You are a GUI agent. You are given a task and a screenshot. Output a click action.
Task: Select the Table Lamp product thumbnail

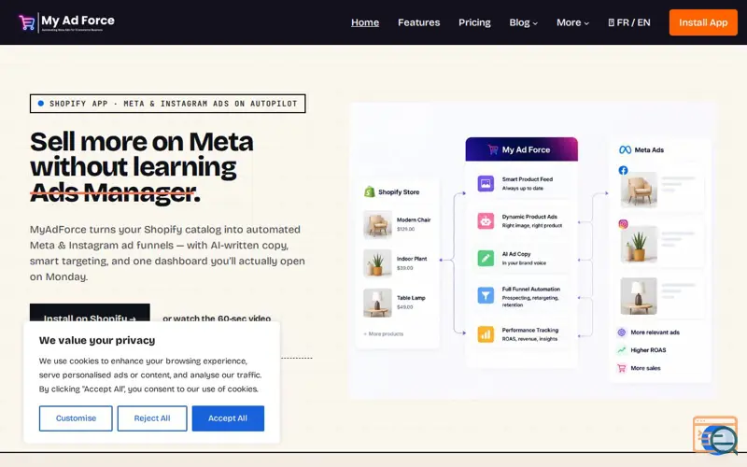click(x=377, y=302)
